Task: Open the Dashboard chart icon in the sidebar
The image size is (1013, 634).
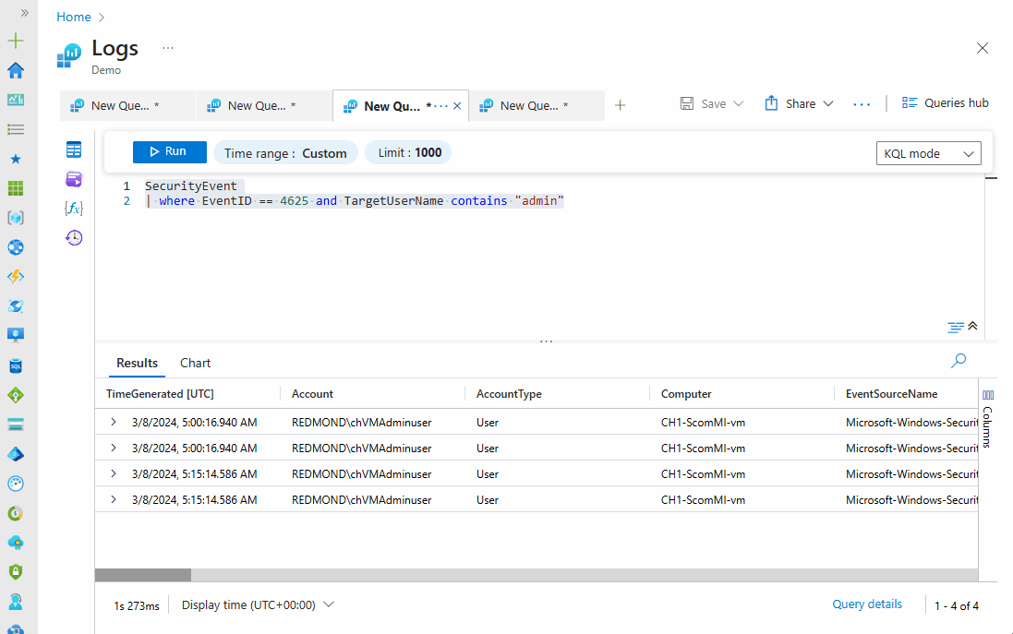Action: 16,100
